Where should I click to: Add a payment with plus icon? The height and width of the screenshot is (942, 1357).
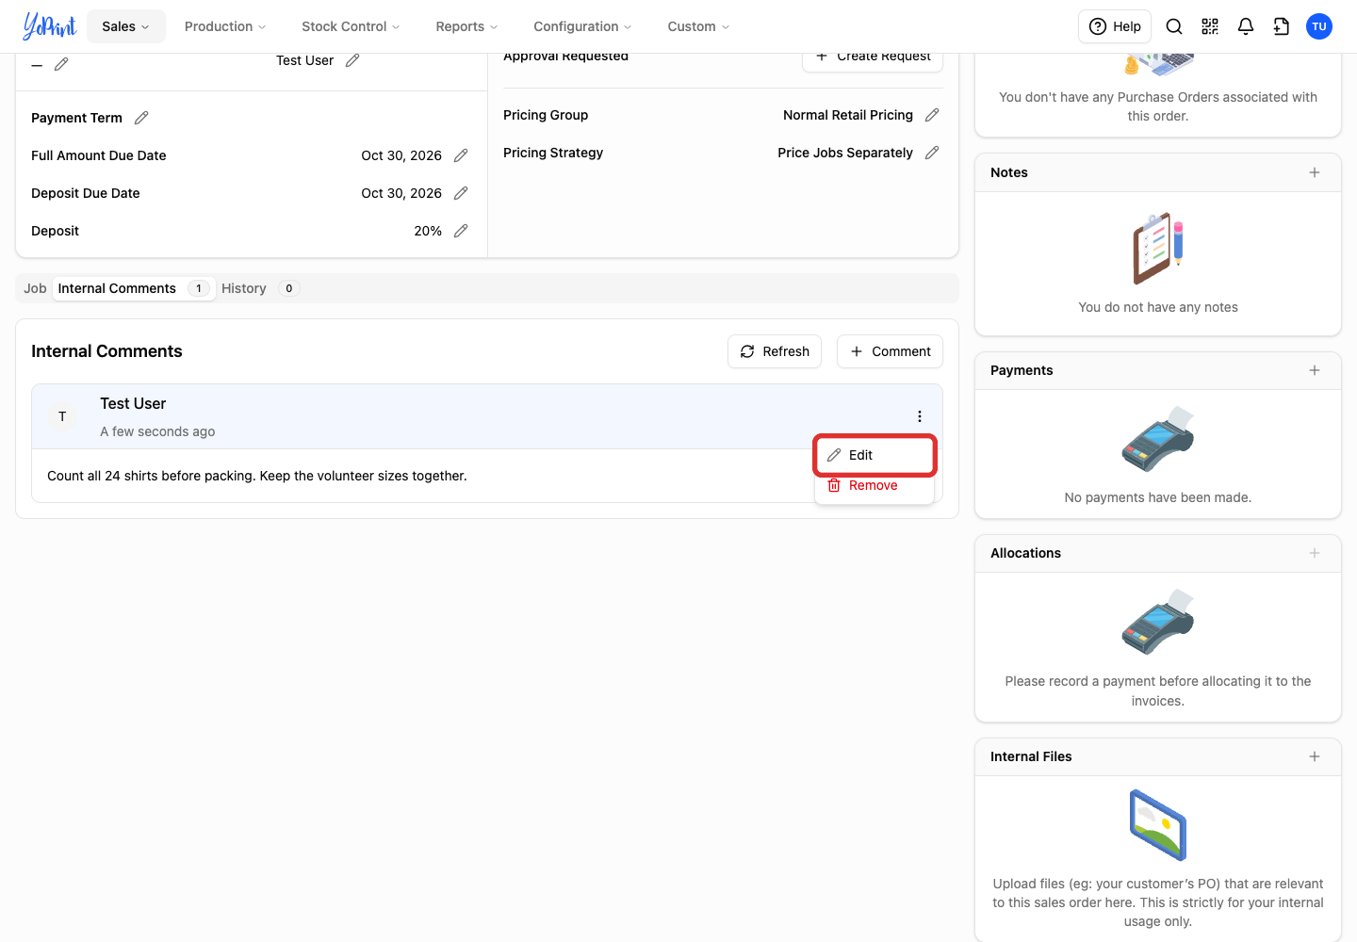1315,370
